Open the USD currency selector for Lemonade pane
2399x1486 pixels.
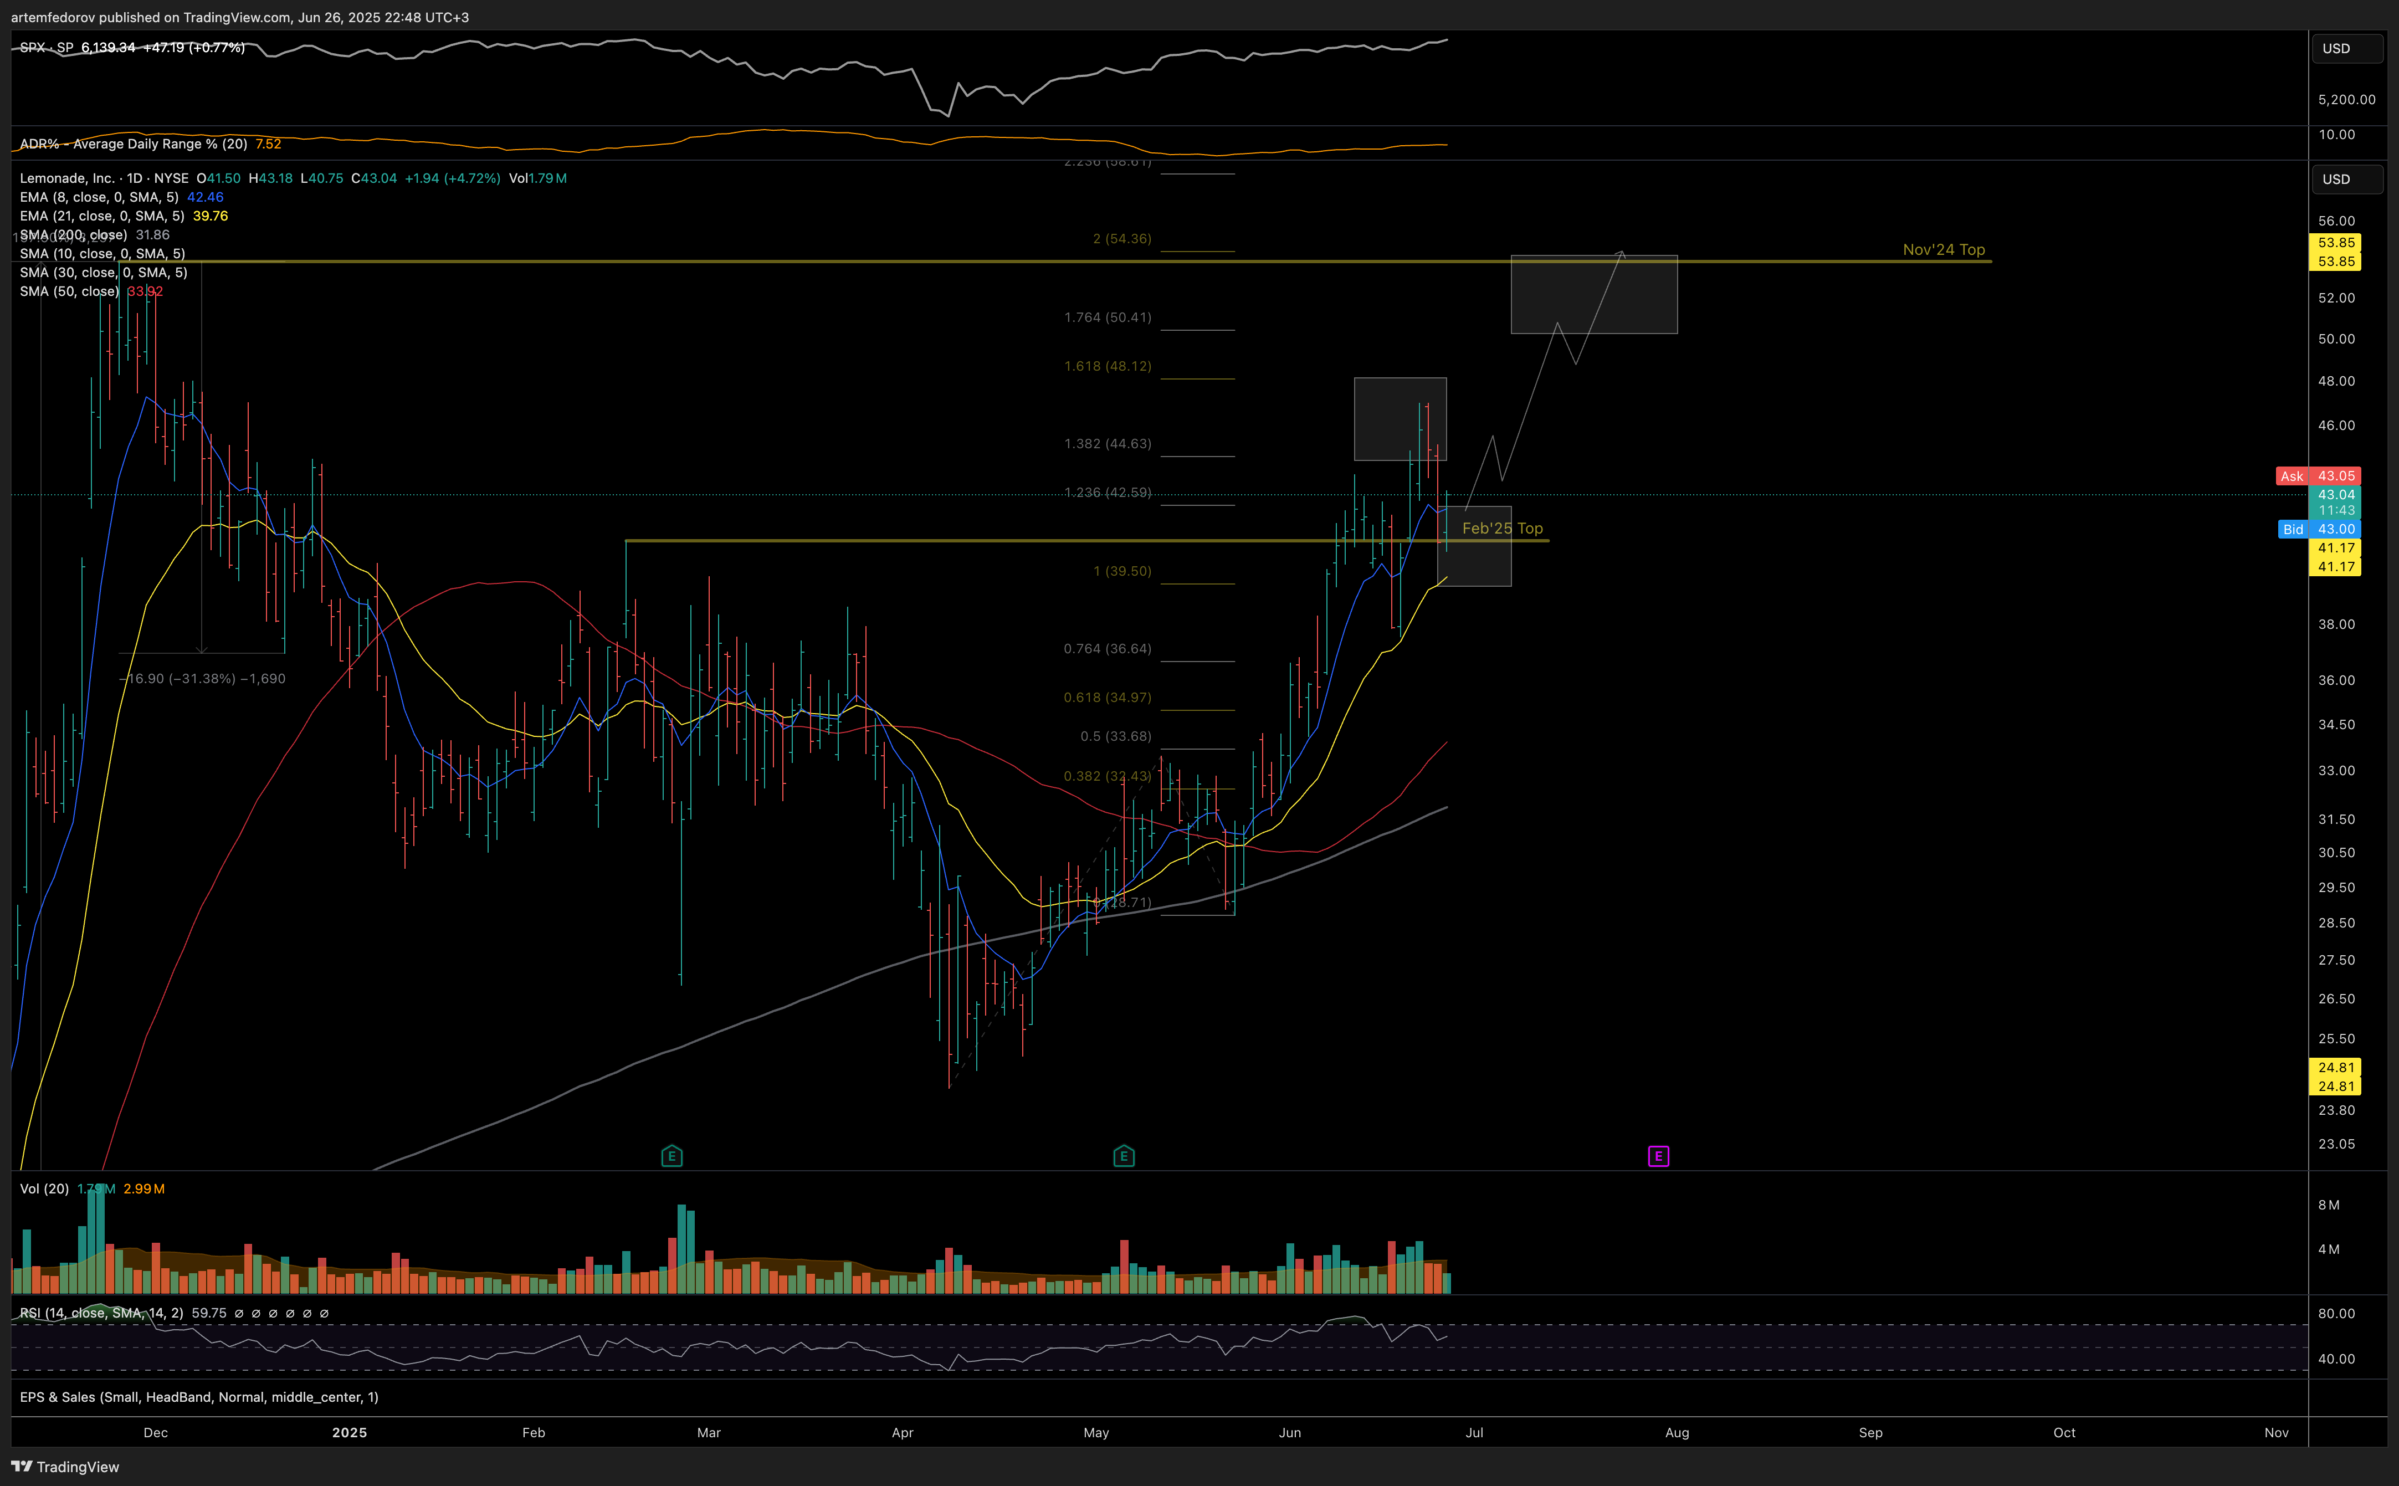(x=2346, y=179)
